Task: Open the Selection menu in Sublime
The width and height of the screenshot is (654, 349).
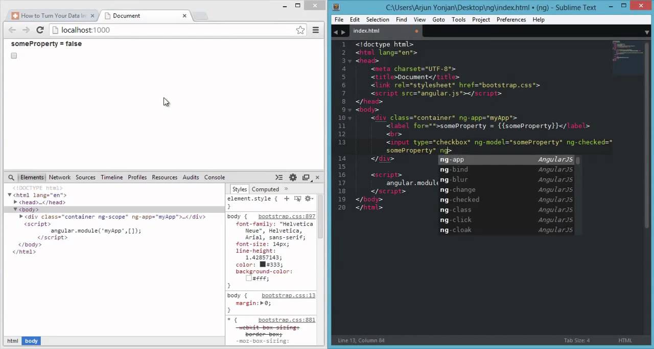Action: [378, 19]
